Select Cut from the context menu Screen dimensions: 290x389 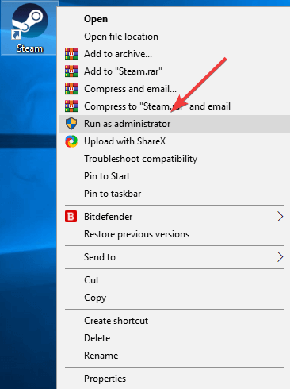(x=174, y=280)
